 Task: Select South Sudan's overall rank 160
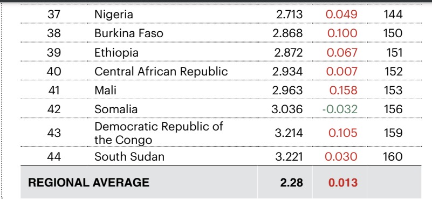coord(393,157)
